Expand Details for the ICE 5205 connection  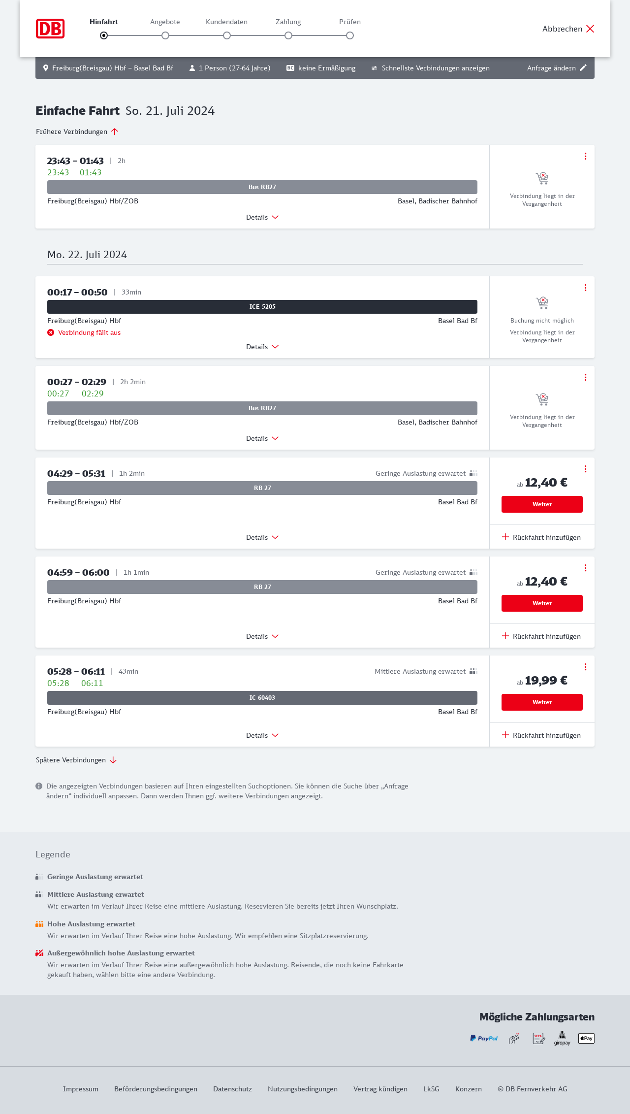262,347
